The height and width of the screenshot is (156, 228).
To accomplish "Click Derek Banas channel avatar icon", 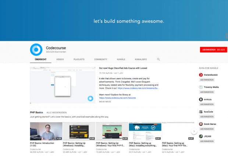I will pos(201,124).
